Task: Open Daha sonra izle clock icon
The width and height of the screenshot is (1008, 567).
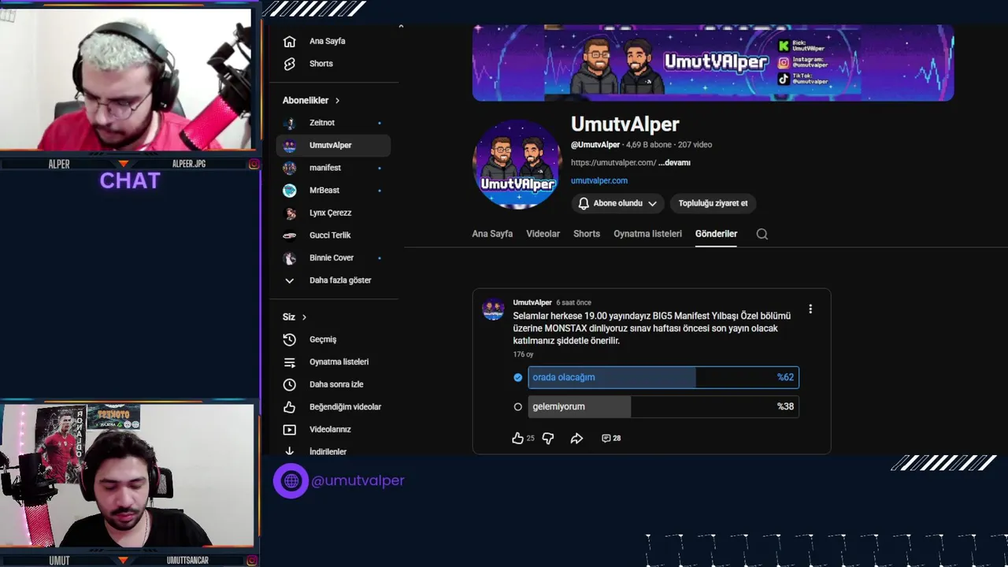Action: [290, 384]
